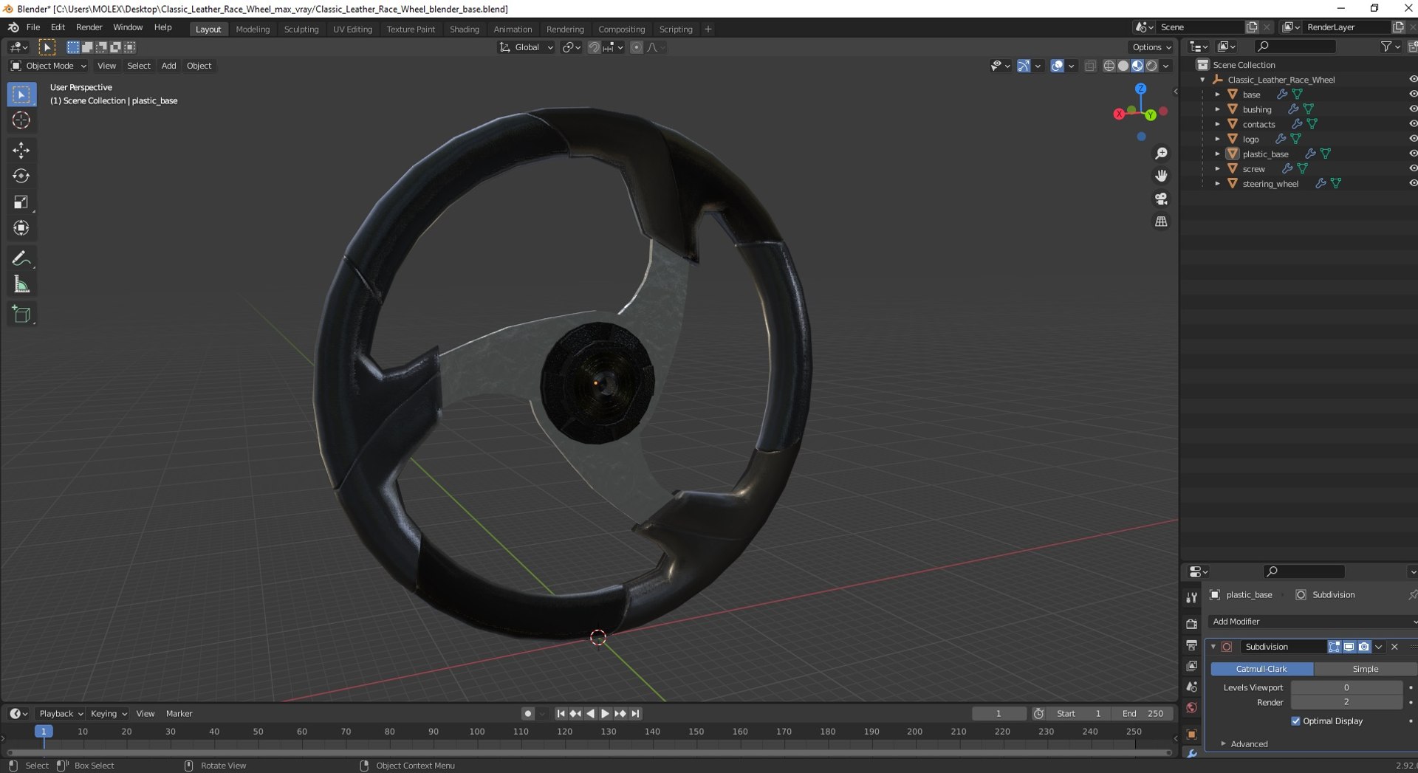
Task: Remove the Subdivision modifier
Action: (x=1394, y=647)
